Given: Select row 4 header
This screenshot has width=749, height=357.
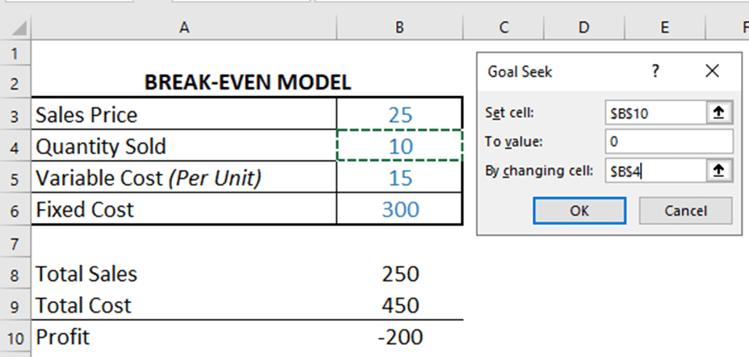Looking at the screenshot, I should click(x=15, y=146).
